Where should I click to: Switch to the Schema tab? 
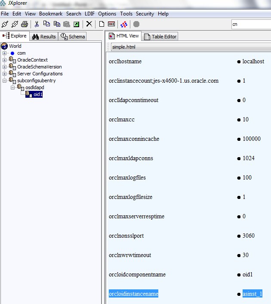(73, 37)
